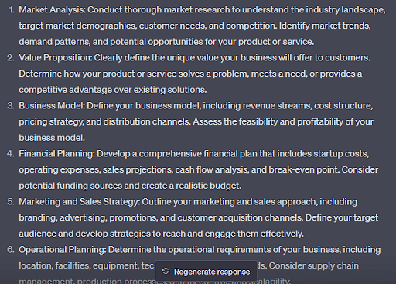Viewport: 396px width, 284px height.
Task: Click the Regenerate response button label
Action: (x=212, y=272)
